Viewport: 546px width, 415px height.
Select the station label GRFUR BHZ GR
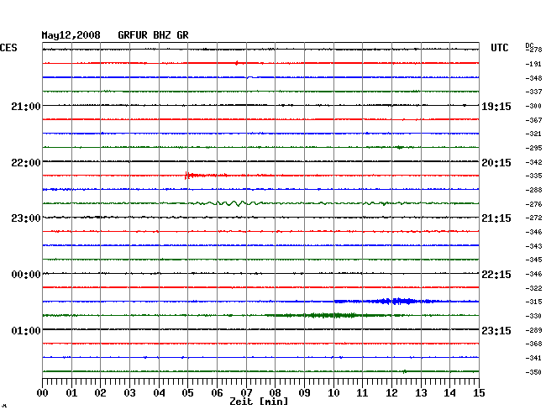point(153,35)
